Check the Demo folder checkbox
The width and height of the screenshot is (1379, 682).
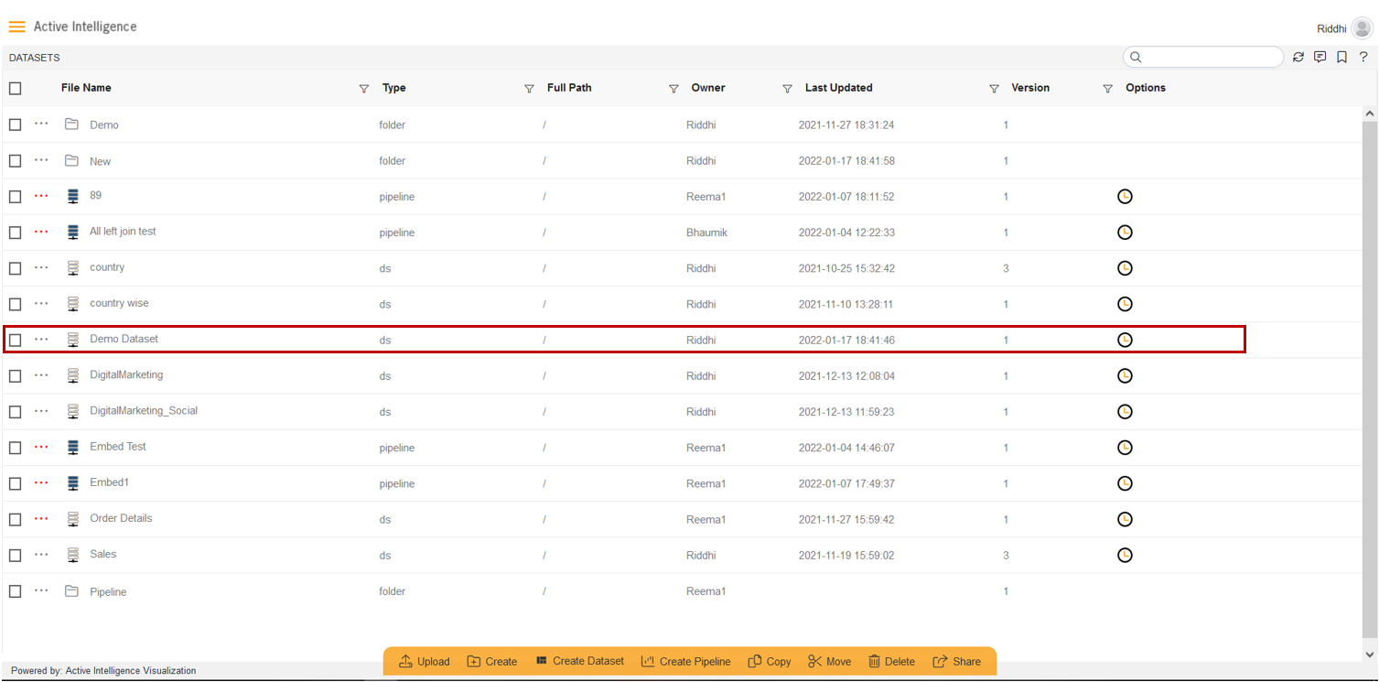coord(15,124)
